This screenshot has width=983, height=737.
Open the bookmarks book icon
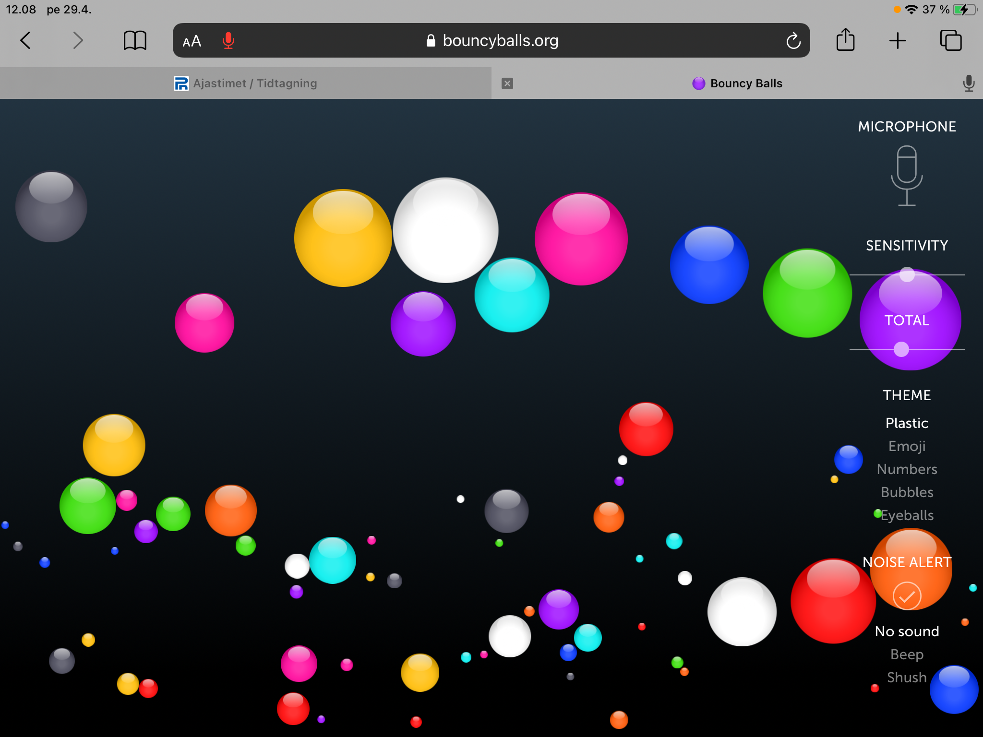click(135, 40)
